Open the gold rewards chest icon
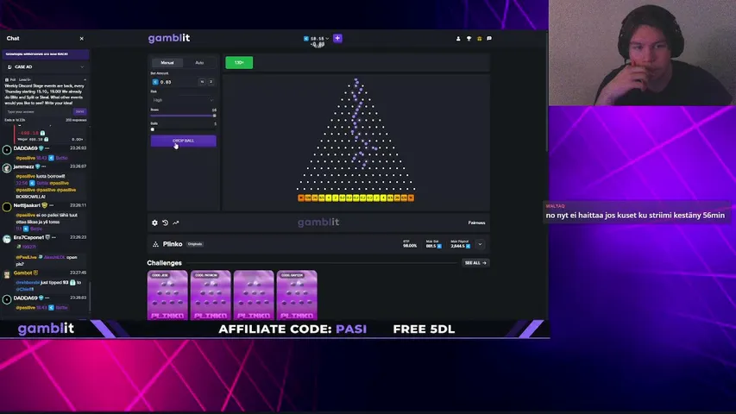Screen dimensions: 736x414 pos(479,39)
